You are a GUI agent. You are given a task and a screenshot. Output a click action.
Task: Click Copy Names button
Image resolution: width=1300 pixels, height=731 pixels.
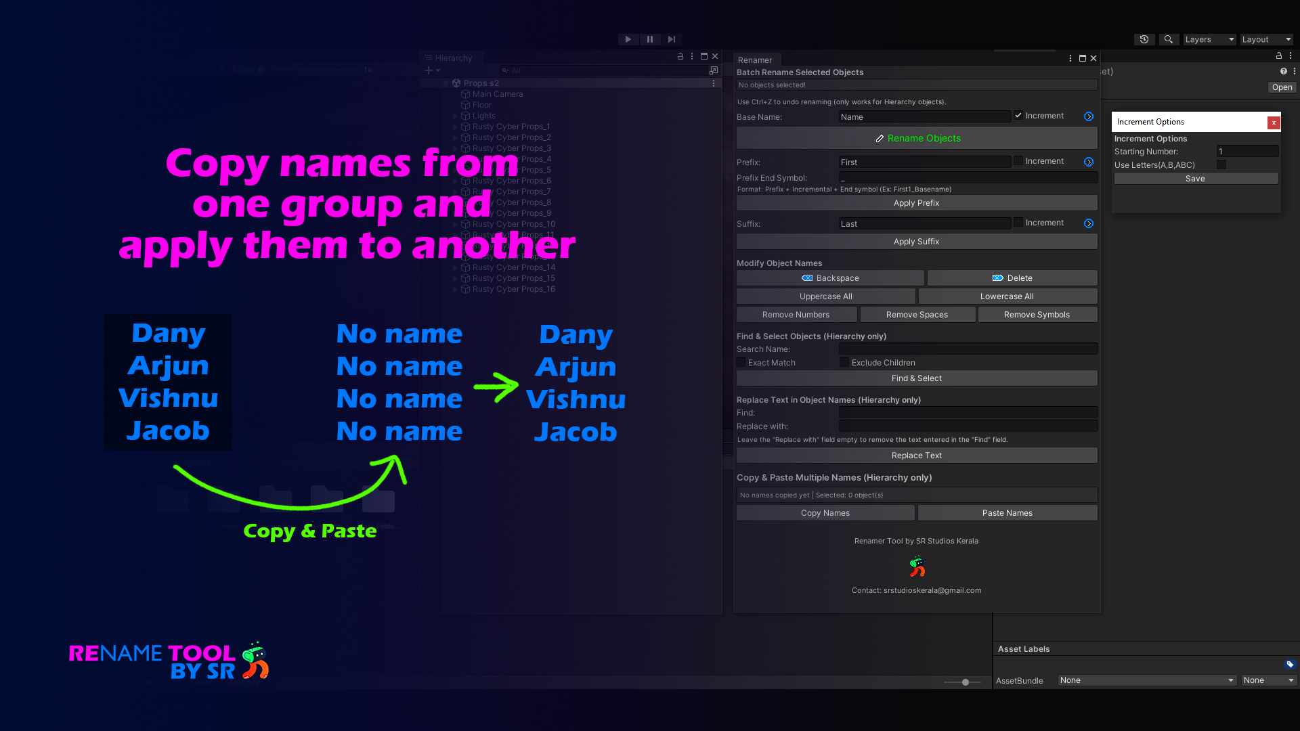[x=825, y=513]
